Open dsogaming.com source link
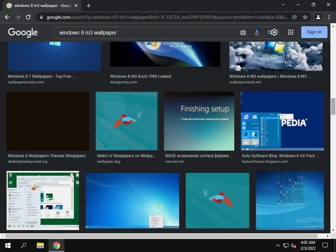This screenshot has width=336, height=252. 124,82
